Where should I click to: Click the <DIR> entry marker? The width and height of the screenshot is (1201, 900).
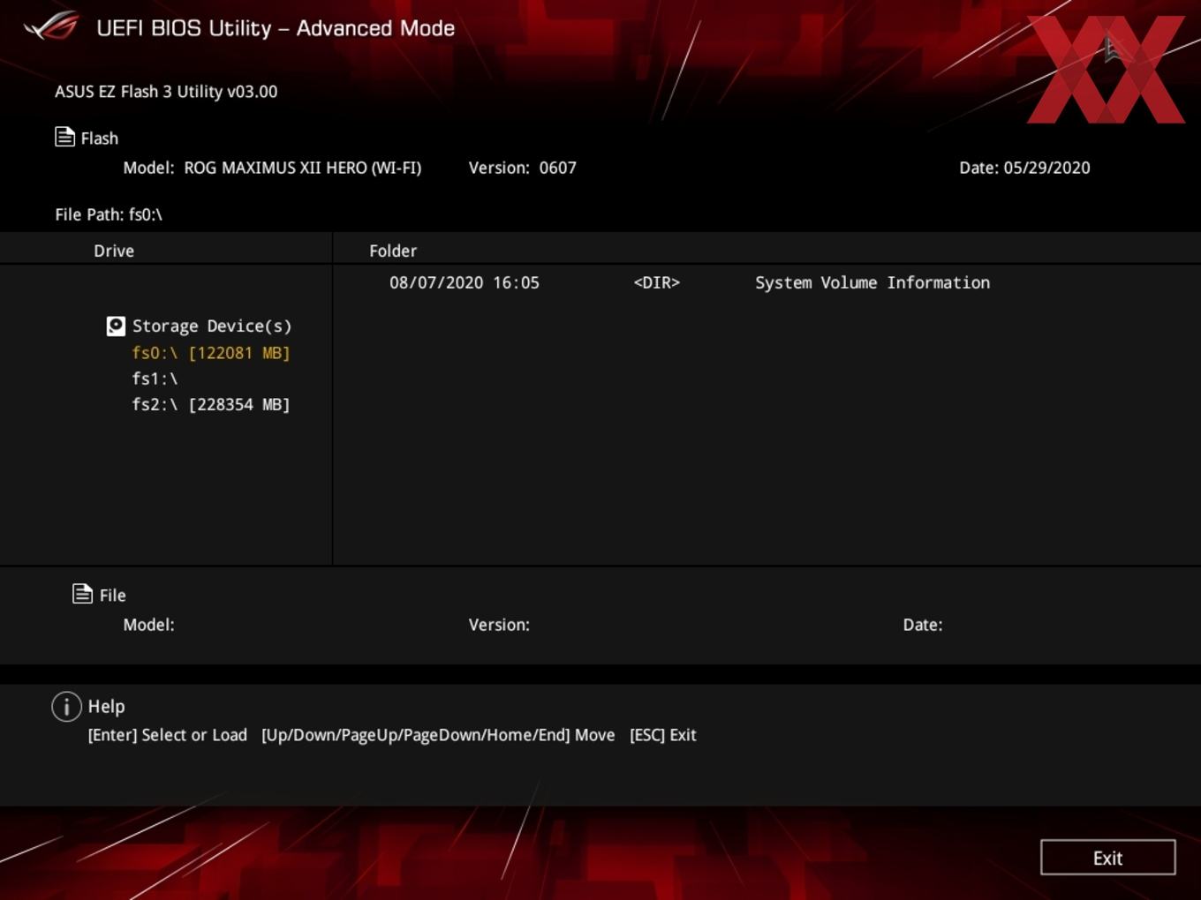point(657,283)
